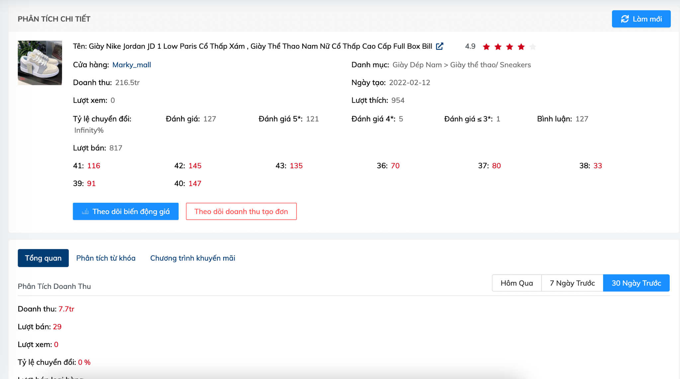Enable the 7 Ngày Trước time filter
Viewport: 680px width, 379px height.
[x=572, y=283]
